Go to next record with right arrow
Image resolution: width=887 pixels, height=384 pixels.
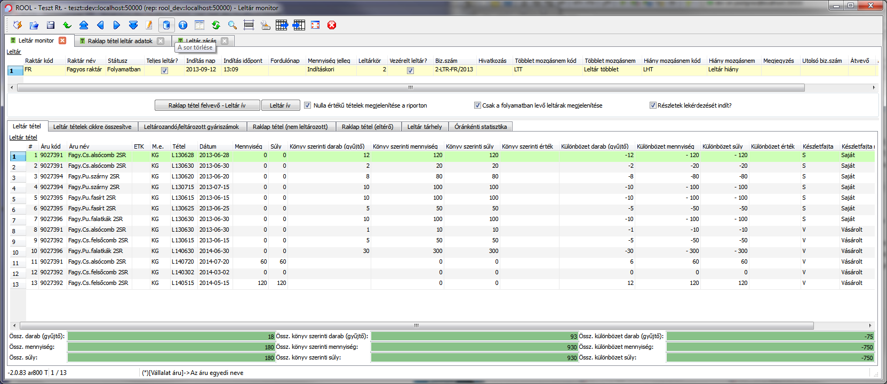pyautogui.click(x=117, y=25)
